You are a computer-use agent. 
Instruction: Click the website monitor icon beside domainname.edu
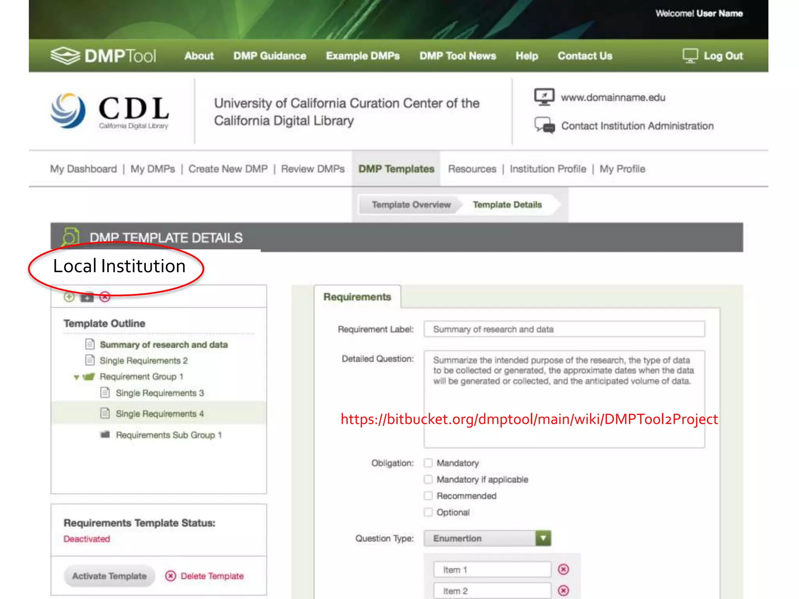(544, 97)
